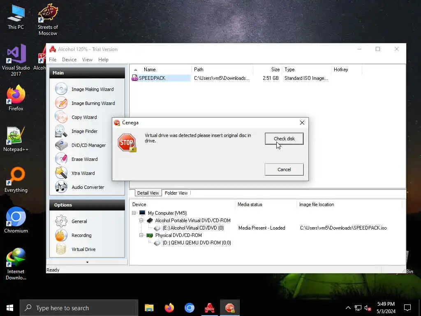421x316 pixels.
Task: Switch to Detail View tab
Action: coord(148,193)
